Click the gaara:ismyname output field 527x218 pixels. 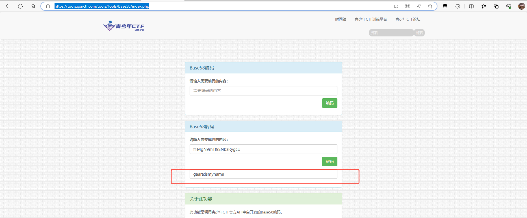[263, 174]
